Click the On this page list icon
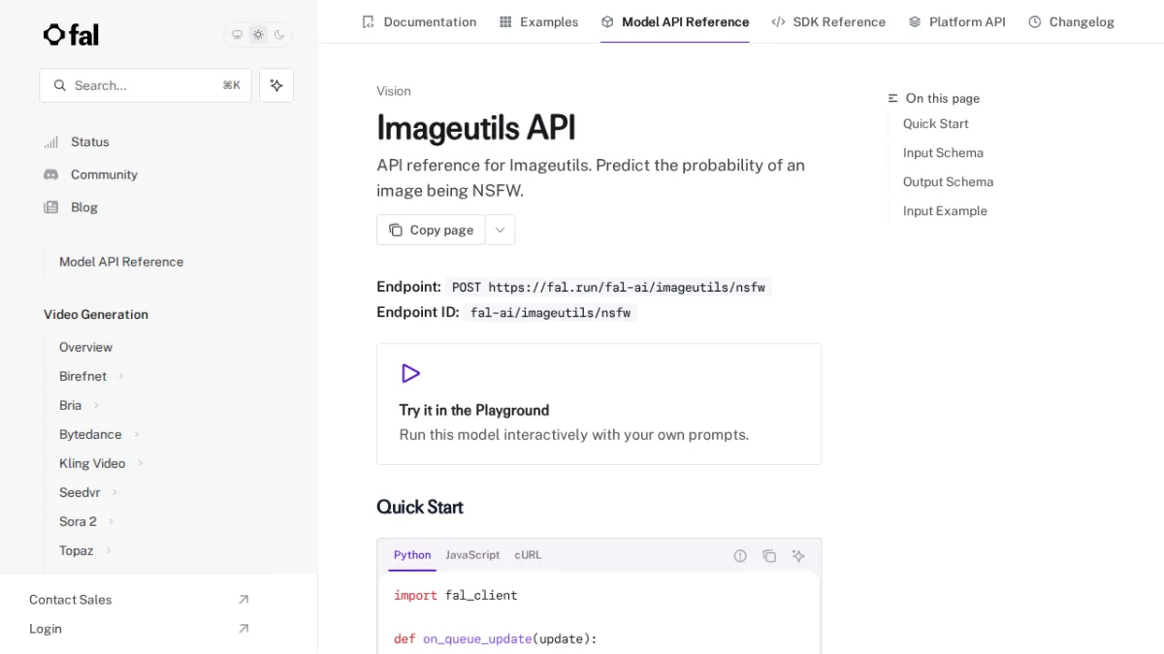Image resolution: width=1164 pixels, height=654 pixels. (x=893, y=99)
